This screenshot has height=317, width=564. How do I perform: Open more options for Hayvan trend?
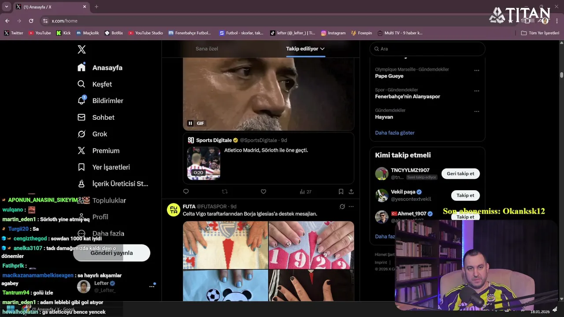[x=476, y=111]
